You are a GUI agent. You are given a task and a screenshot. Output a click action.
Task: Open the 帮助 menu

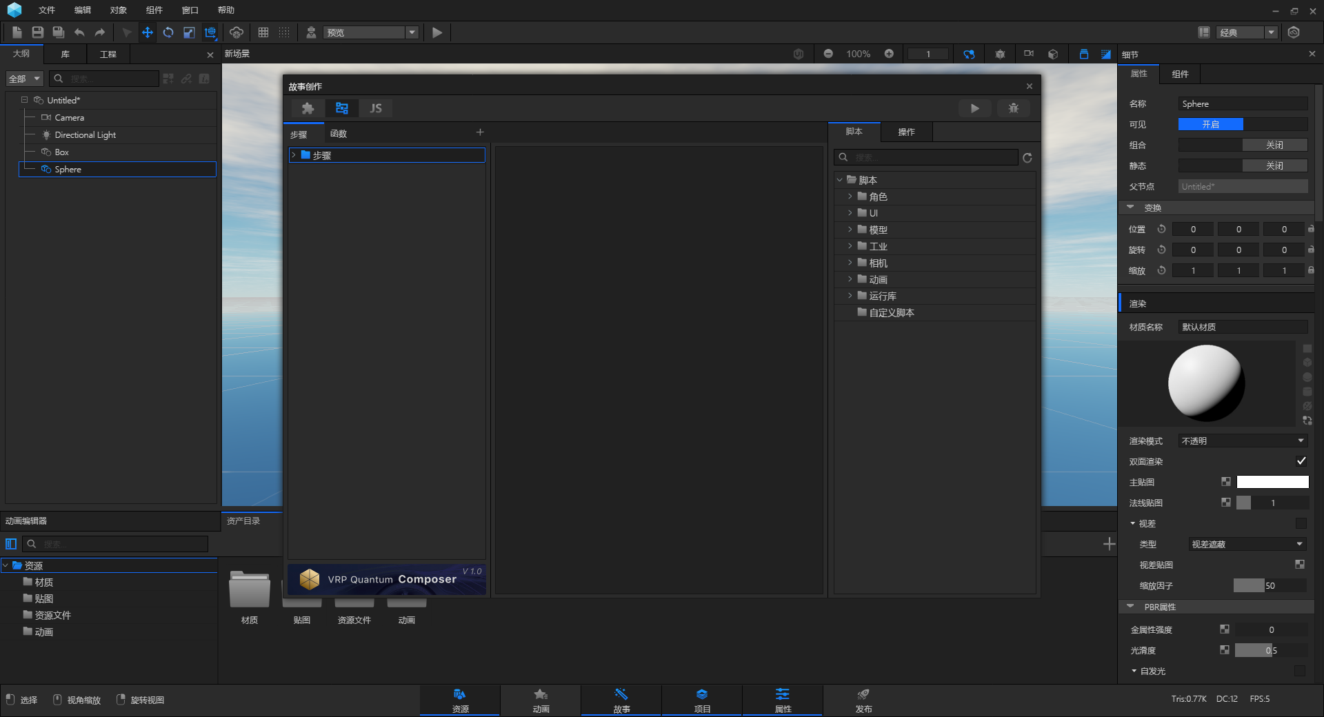[x=226, y=10]
